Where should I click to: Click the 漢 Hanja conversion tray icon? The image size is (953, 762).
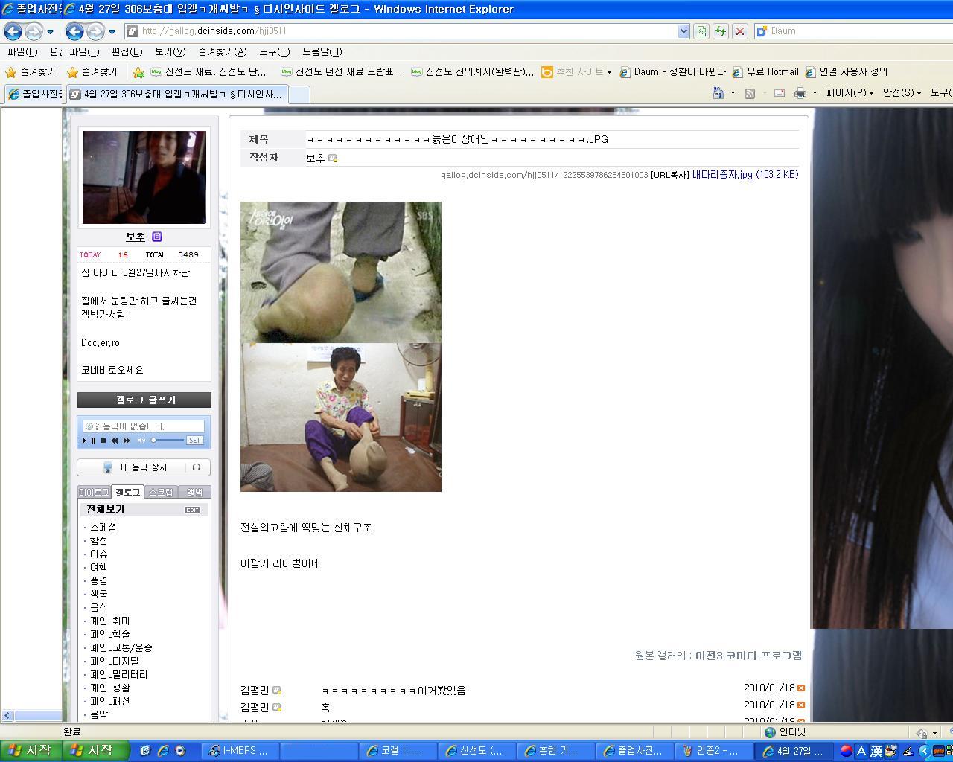click(876, 751)
